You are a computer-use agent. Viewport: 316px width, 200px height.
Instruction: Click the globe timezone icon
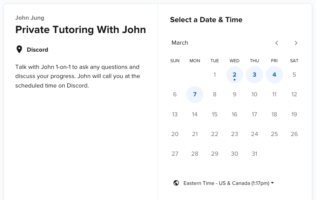[x=176, y=183]
